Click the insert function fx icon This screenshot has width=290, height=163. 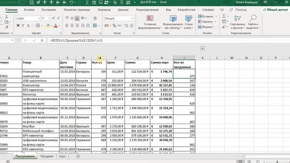coord(42,40)
